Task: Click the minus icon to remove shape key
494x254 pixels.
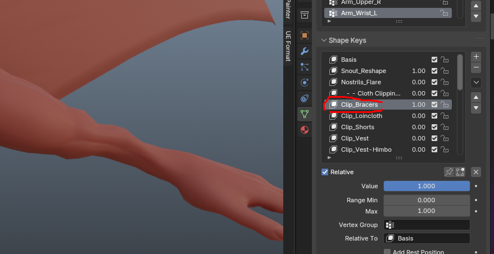Action: pos(476,67)
